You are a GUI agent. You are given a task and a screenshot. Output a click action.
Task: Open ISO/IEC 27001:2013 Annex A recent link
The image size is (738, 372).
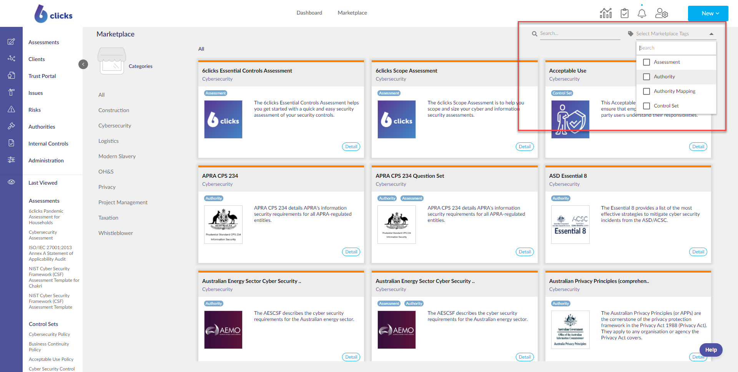51,253
